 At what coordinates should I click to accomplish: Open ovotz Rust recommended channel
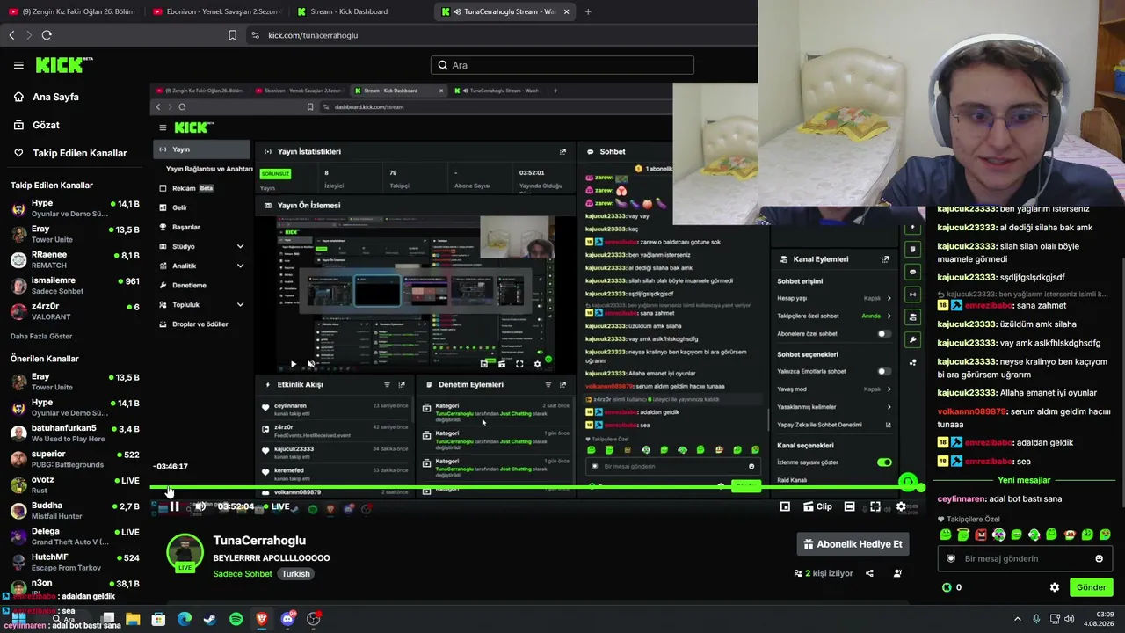75,484
